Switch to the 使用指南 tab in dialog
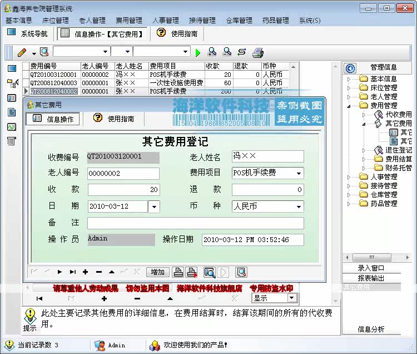This screenshot has height=354, width=417. pos(113,119)
